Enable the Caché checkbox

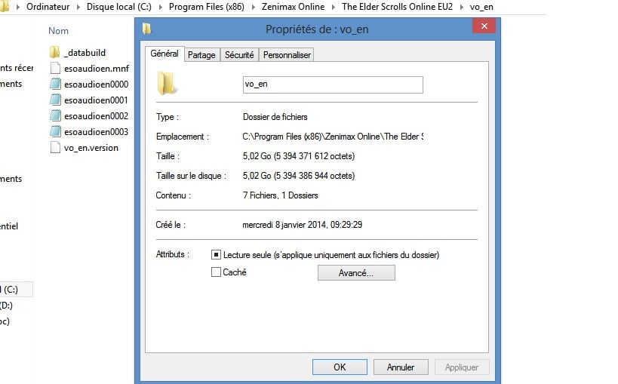click(x=216, y=272)
